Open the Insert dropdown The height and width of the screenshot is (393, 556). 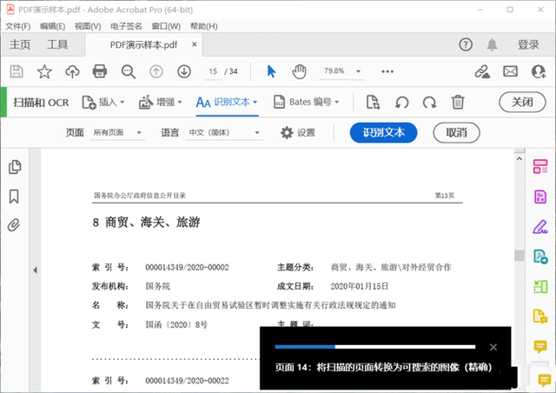tap(103, 103)
